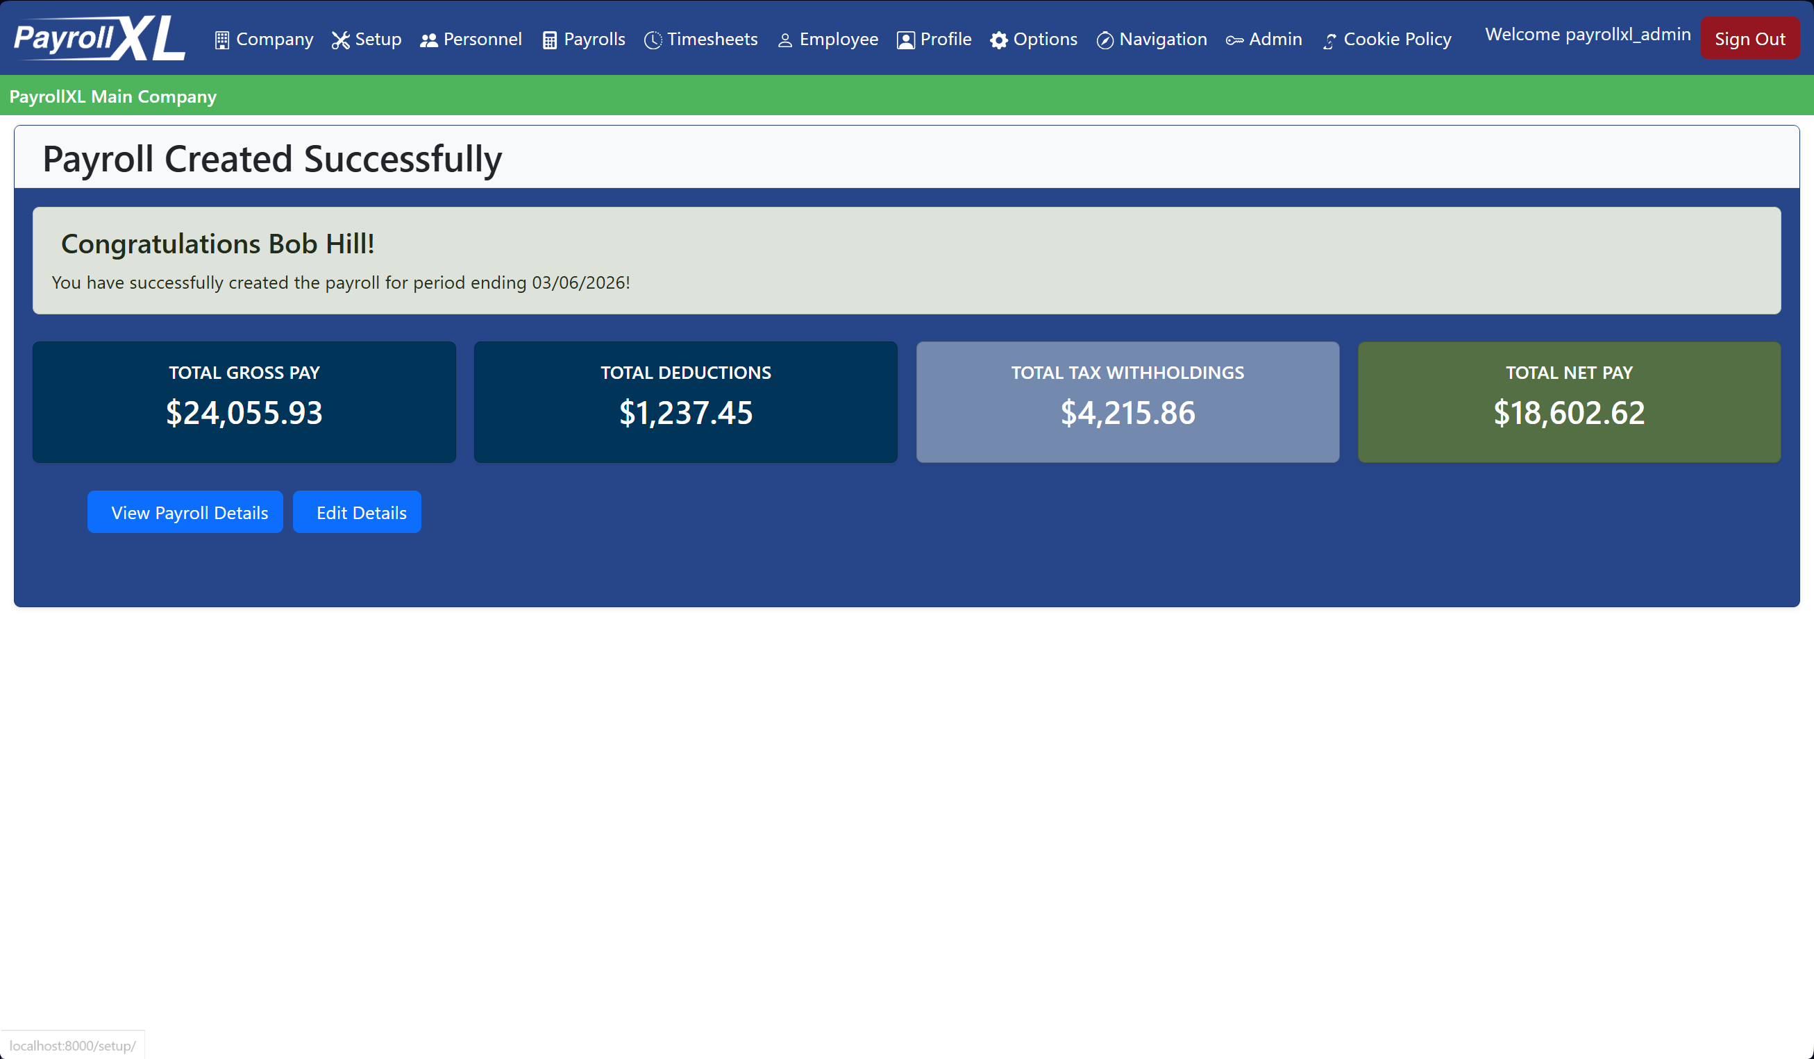Screen dimensions: 1814x1059
Task: Click the Payrolls calculator icon
Action: 549,40
